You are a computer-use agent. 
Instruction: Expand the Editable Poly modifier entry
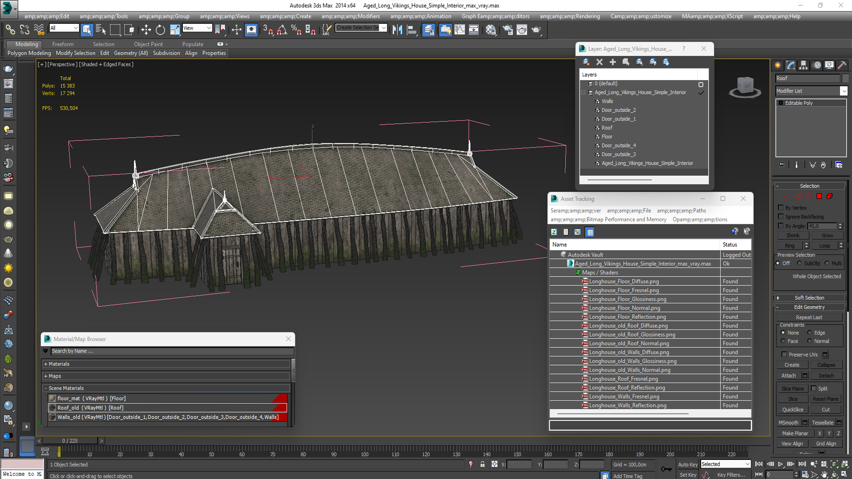pyautogui.click(x=781, y=103)
